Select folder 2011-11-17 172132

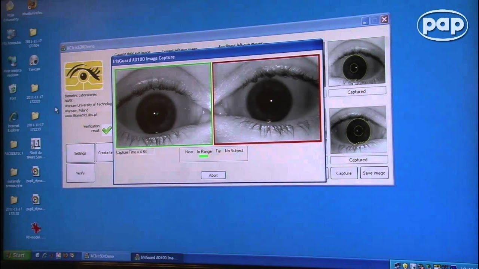click(14, 205)
